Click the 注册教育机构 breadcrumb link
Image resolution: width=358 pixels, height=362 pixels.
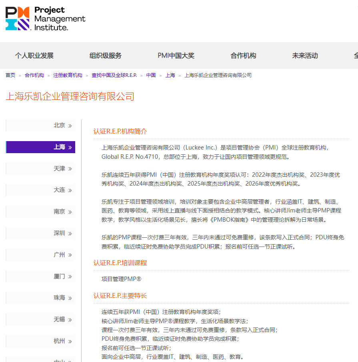pos(68,75)
